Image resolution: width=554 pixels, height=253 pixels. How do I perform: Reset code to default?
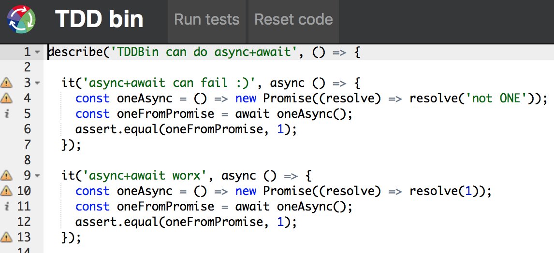(x=293, y=19)
